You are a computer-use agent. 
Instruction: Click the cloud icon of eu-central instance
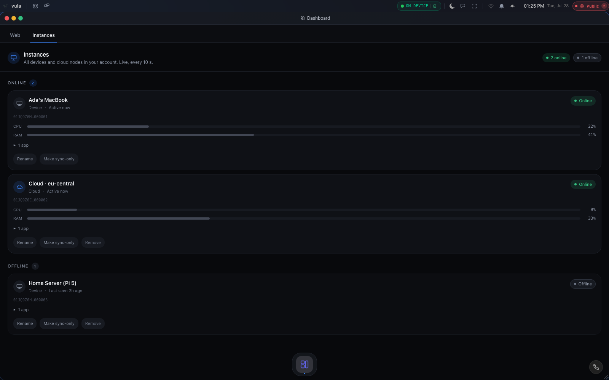point(19,187)
